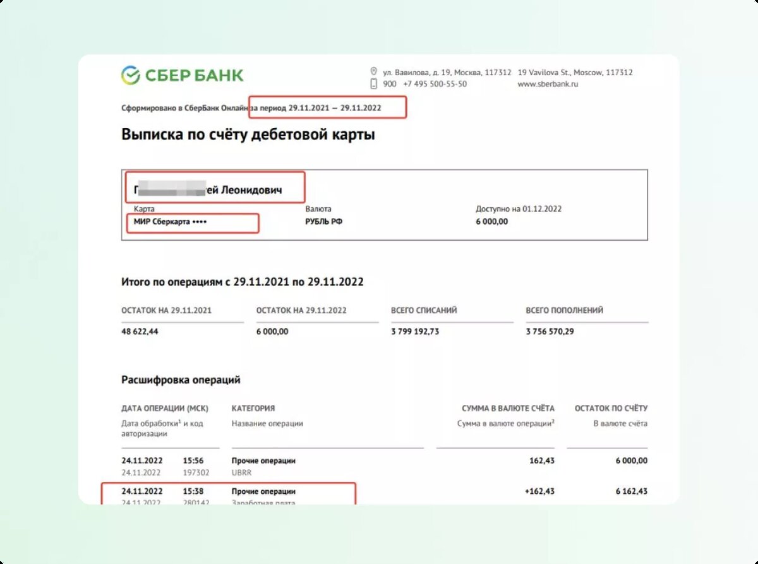Click 'ВСЕГО ПОПОЛНЕНИЙ' label
758x564 pixels.
click(x=564, y=311)
